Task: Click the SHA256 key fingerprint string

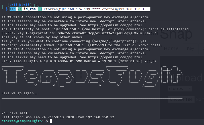Action: click(x=108, y=33)
